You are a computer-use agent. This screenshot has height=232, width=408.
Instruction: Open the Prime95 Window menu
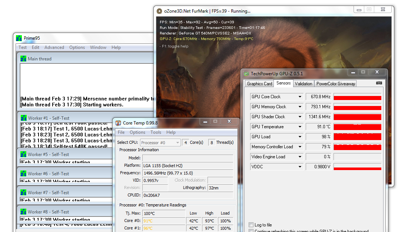[x=98, y=47]
